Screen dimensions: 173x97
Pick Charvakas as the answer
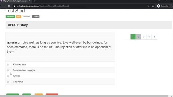point(8,82)
